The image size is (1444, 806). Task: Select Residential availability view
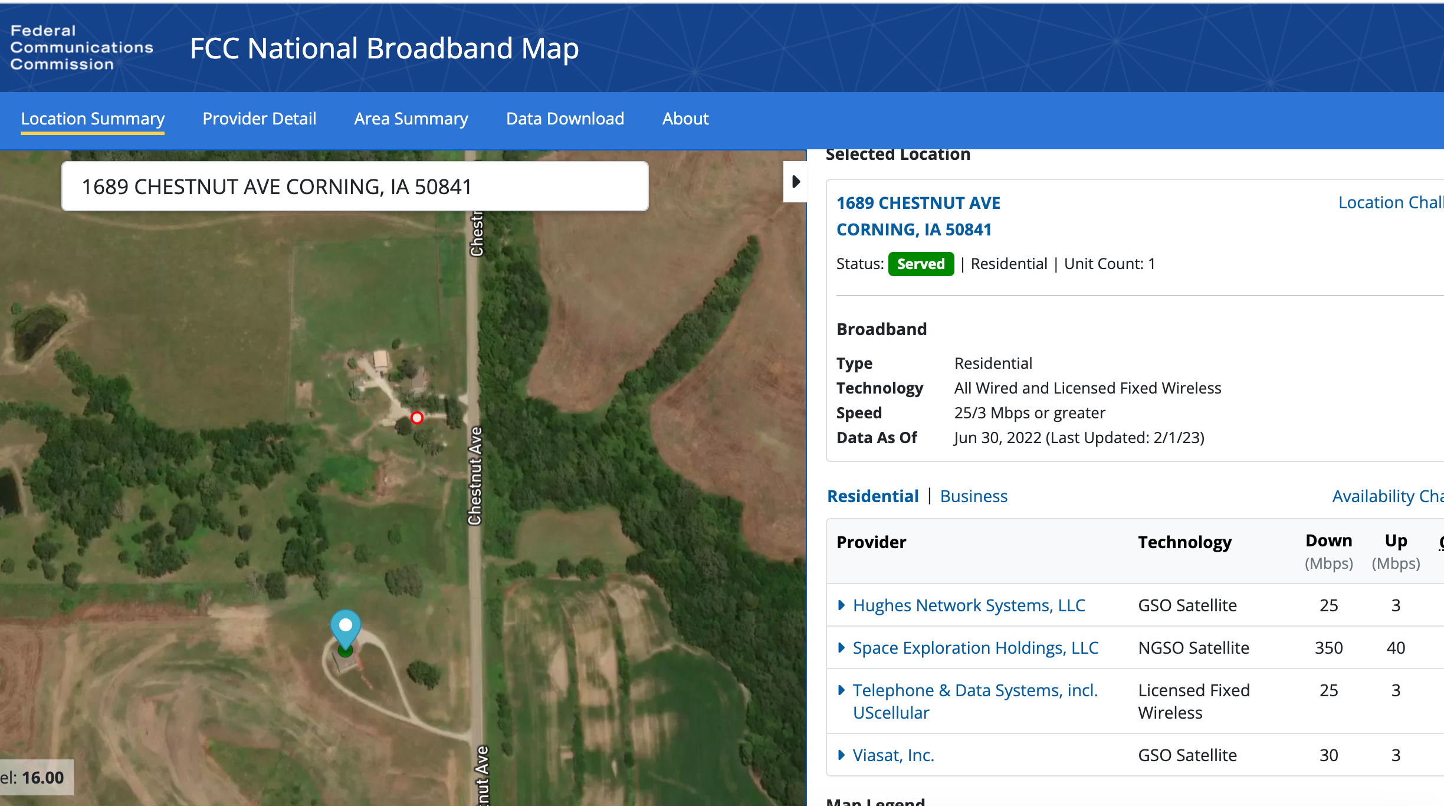click(872, 496)
